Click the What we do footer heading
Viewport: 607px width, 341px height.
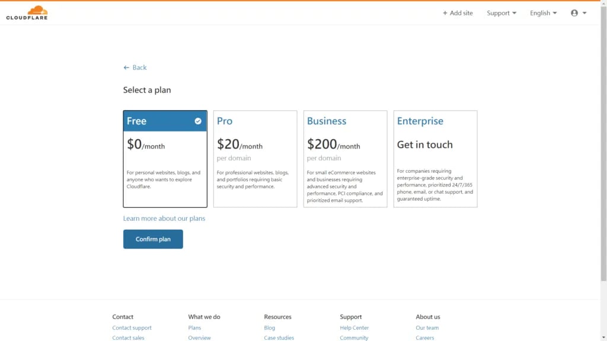point(204,317)
